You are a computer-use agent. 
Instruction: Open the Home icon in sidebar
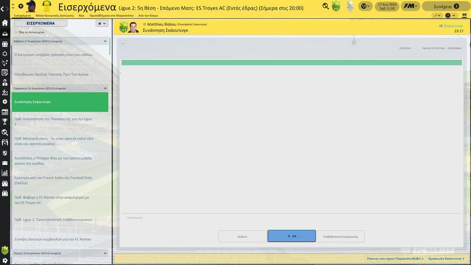[5, 23]
